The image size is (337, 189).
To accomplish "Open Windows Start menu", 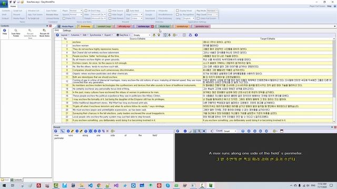I will pos(4,185).
